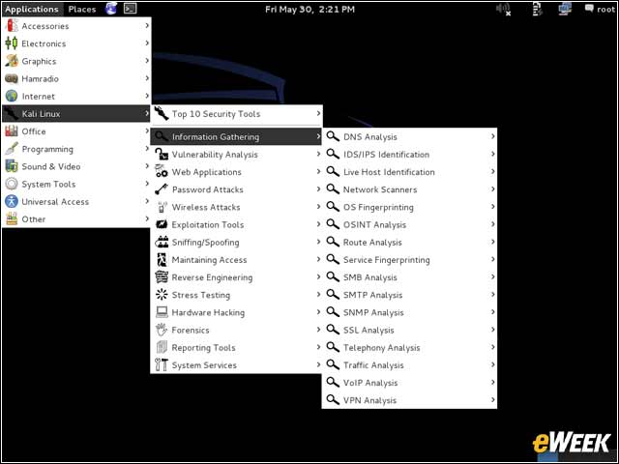Open the root user menu
619x464 pixels.
point(600,9)
